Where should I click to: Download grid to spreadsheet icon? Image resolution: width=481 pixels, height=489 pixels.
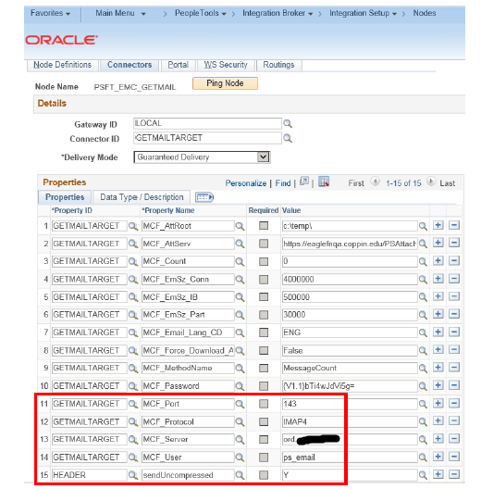pyautogui.click(x=324, y=182)
